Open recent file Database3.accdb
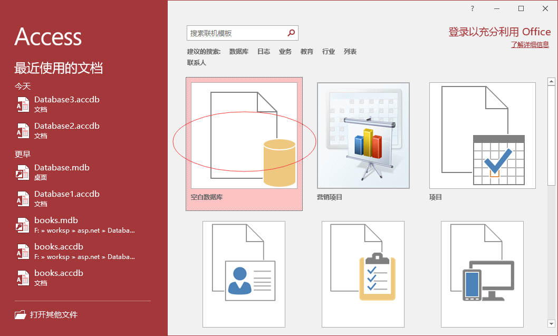 tap(67, 100)
